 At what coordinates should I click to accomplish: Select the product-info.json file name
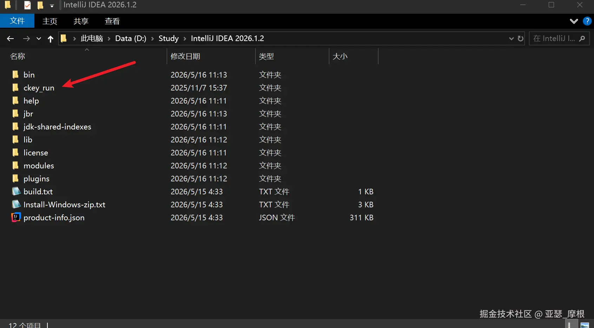coord(54,217)
